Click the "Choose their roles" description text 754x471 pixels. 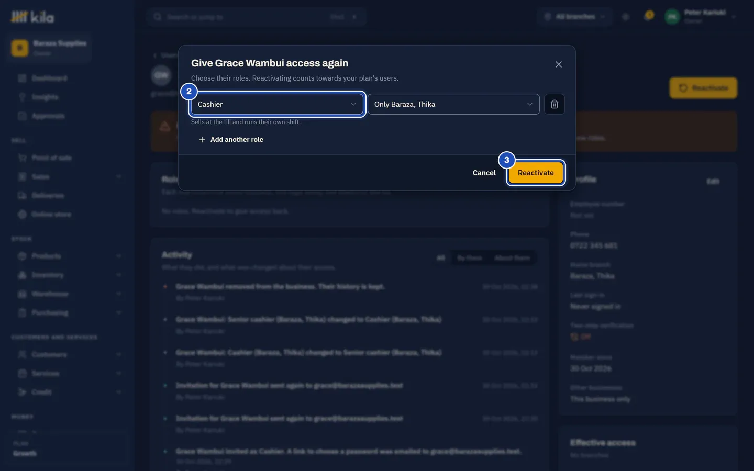click(295, 78)
